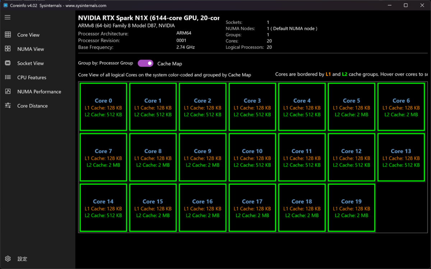Select the Core 8 tile

(153, 157)
